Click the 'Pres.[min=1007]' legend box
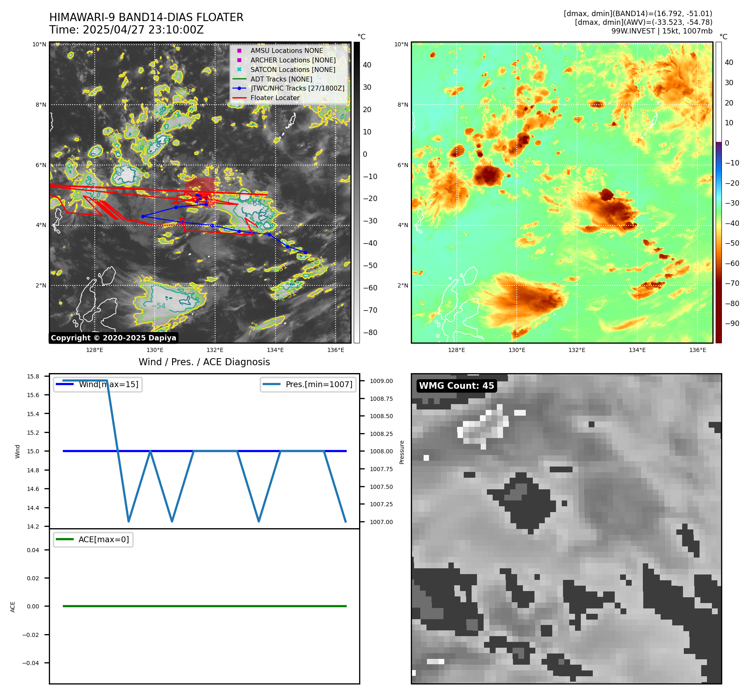 [x=308, y=384]
